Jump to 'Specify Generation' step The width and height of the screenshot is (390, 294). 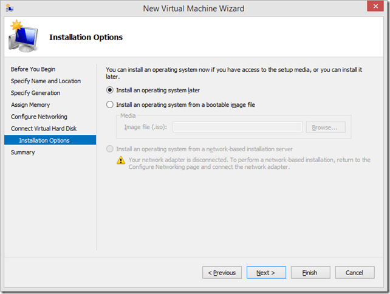click(35, 93)
